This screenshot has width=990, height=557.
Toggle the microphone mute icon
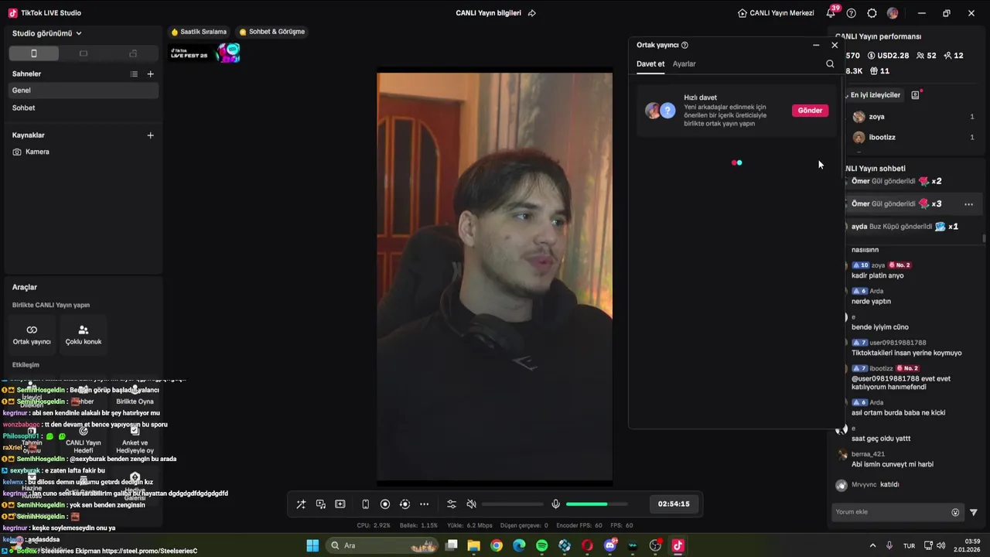[x=555, y=504]
